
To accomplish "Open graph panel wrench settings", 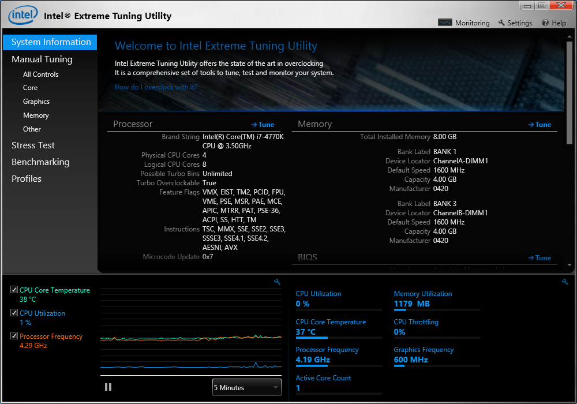I will [277, 282].
